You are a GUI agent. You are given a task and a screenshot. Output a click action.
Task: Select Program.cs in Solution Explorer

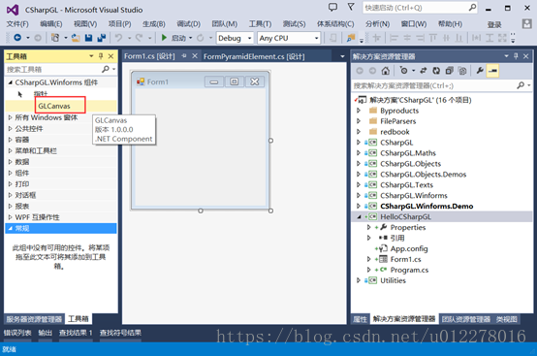(x=409, y=270)
